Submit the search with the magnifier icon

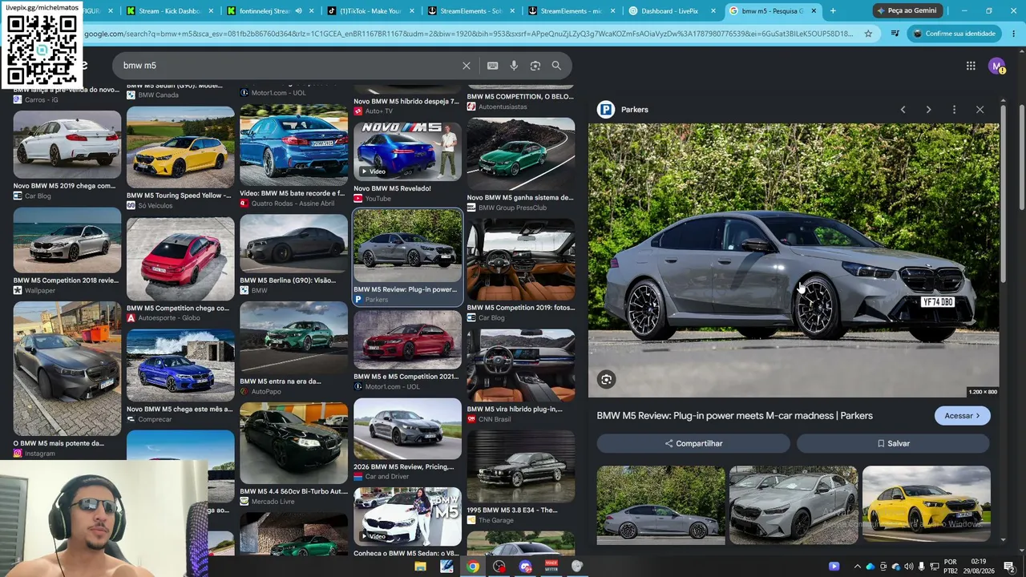(556, 66)
